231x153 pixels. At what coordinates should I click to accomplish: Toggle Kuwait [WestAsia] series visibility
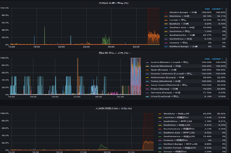coord(165,66)
